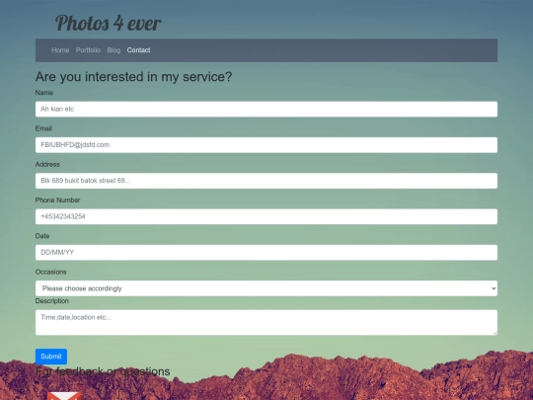
Task: Open the Home navigation link
Action: coord(60,50)
